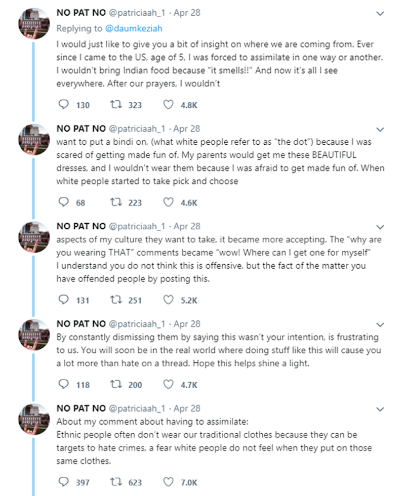Like the tweet with 4.7K likes

[x=168, y=384]
